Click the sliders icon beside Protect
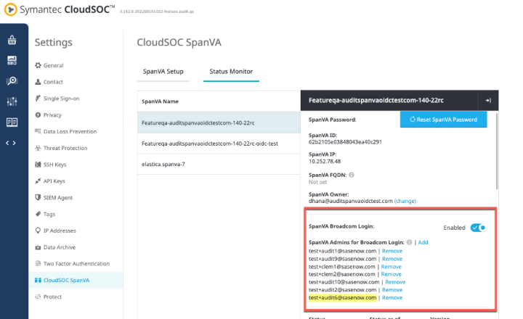The image size is (523, 319). click(x=38, y=297)
